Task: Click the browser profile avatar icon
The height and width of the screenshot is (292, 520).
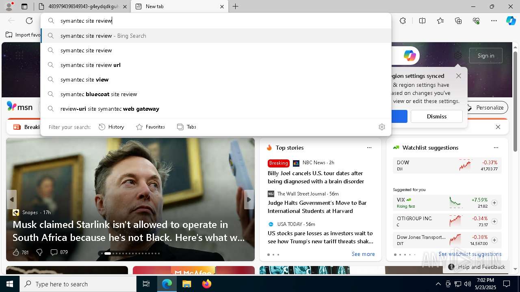Action: (9, 6)
